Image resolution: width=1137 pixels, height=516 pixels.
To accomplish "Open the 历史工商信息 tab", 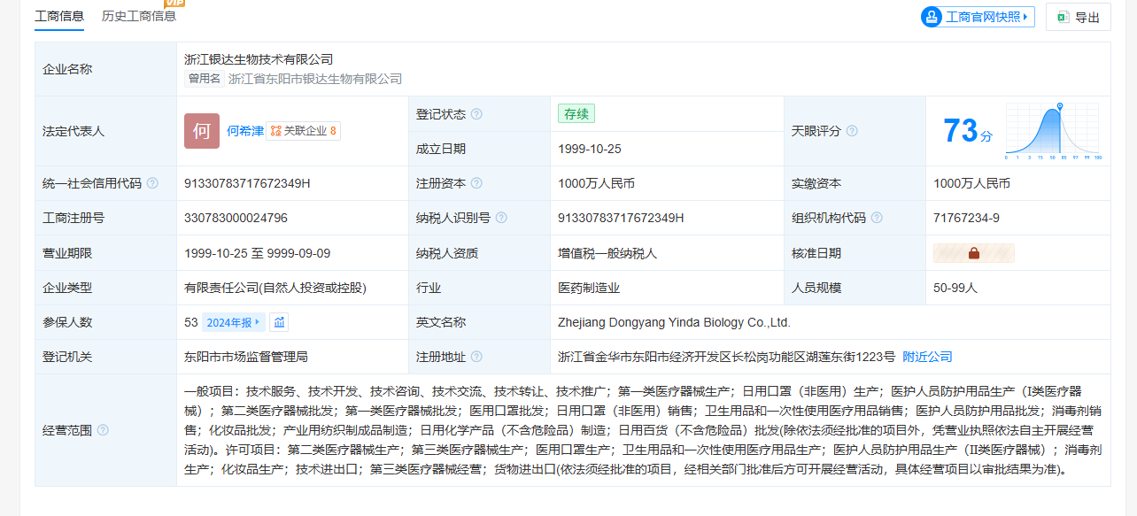I will tap(138, 16).
